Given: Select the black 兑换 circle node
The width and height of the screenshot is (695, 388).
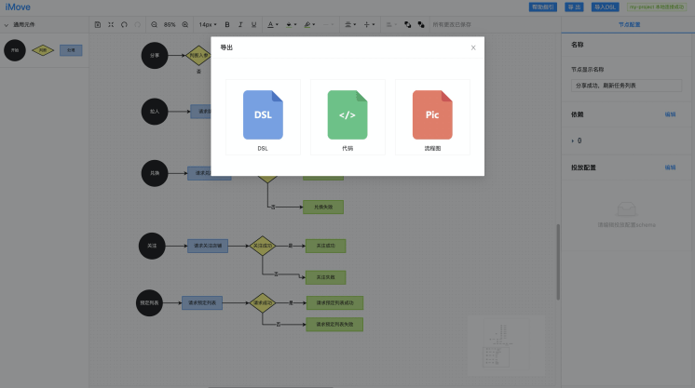Looking at the screenshot, I should 155,173.
